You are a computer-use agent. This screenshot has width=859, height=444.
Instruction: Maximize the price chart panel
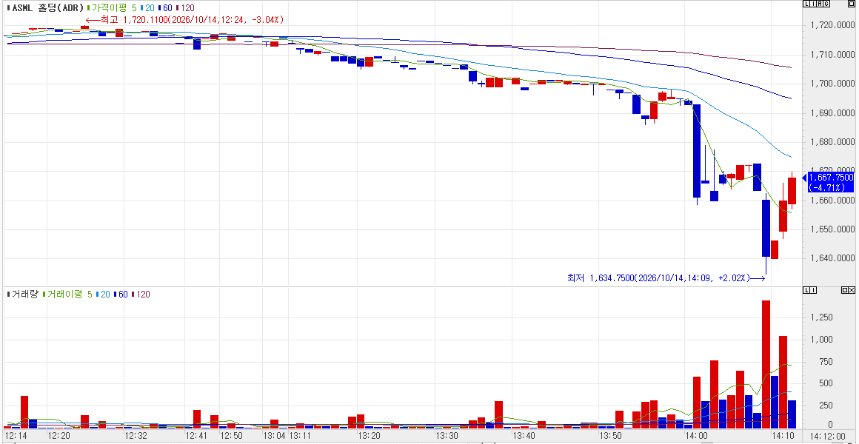coord(852,4)
